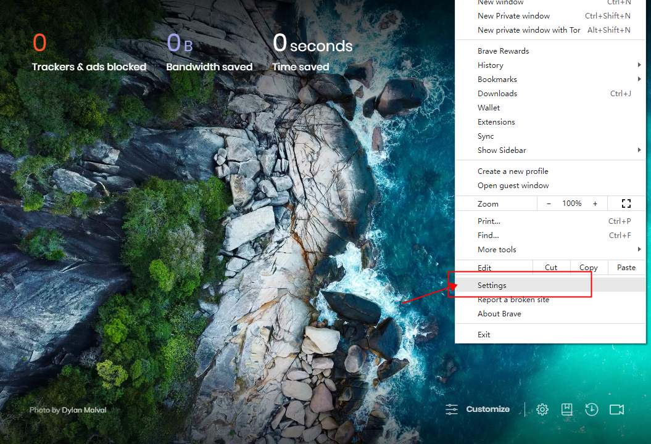Expand the More tools submenu
This screenshot has width=651, height=444.
(x=639, y=250)
